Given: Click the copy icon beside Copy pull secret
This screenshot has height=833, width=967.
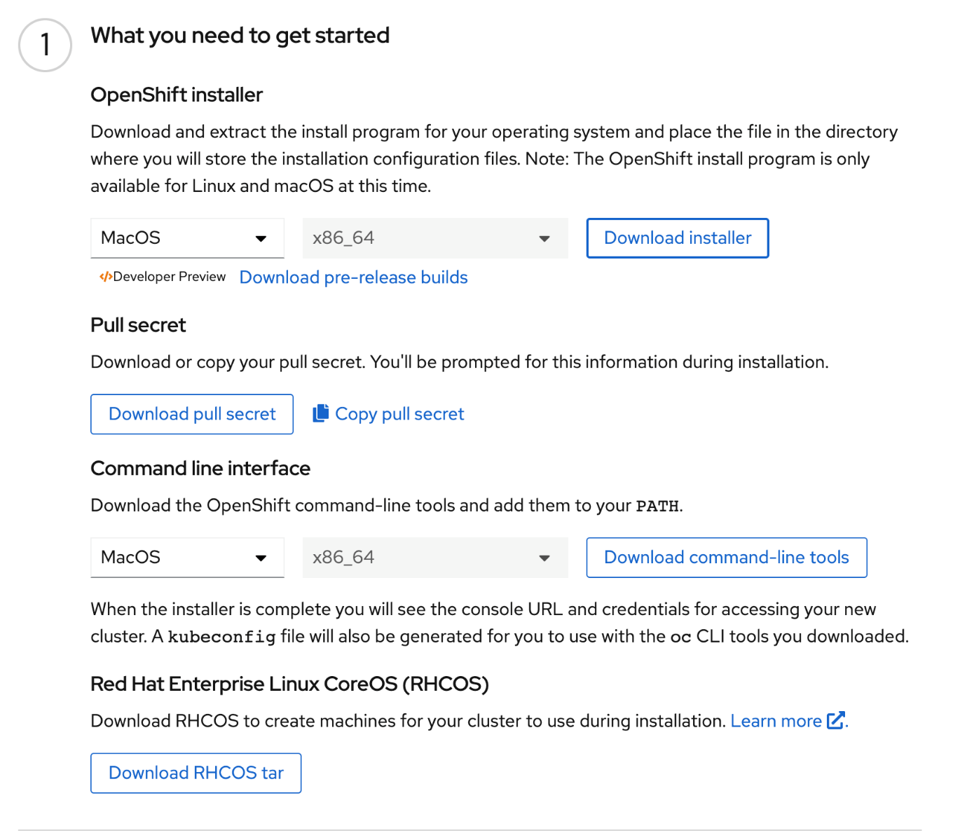Looking at the screenshot, I should (x=320, y=413).
